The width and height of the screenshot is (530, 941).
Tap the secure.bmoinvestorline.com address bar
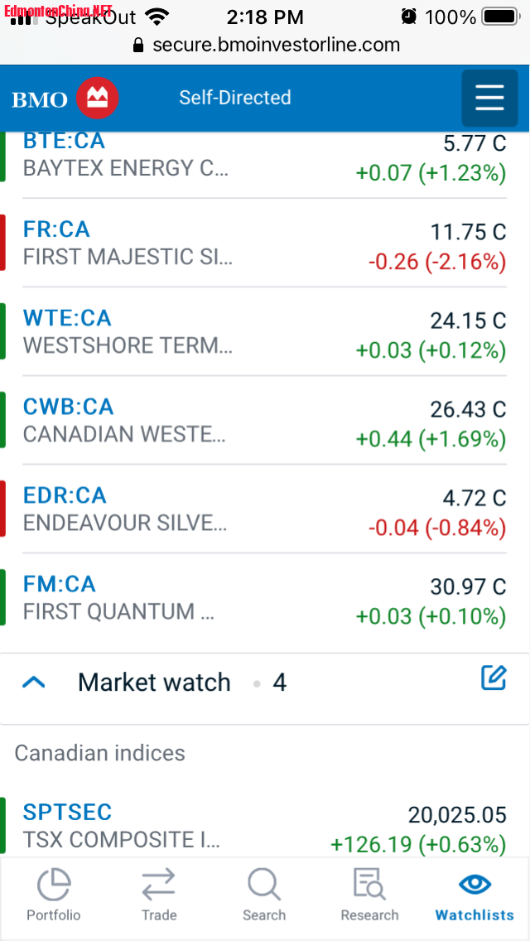(x=277, y=45)
